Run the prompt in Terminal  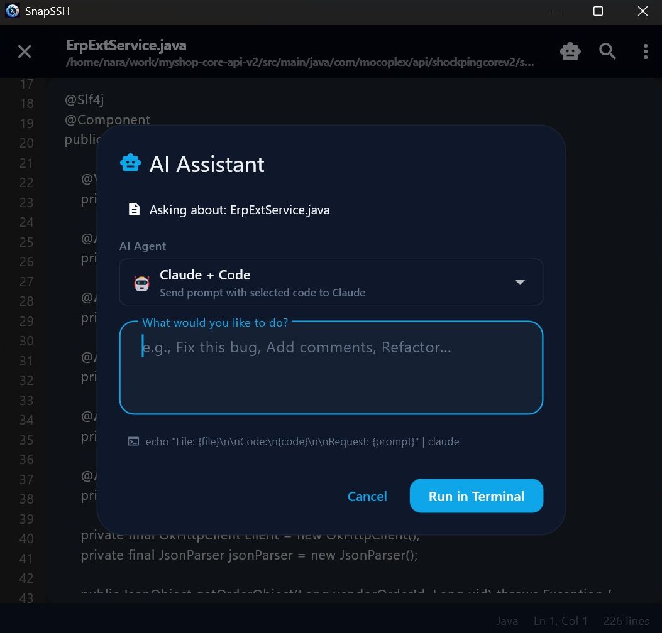coord(476,496)
